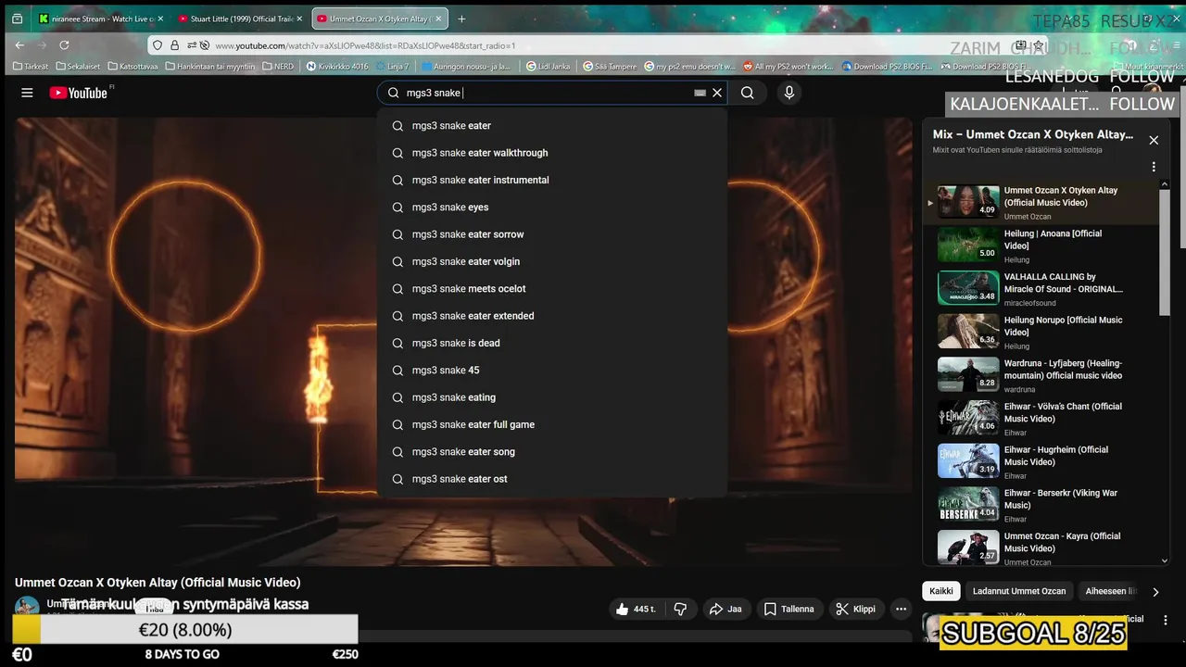Select suggestion mgs3 snake eater instrumental
Image resolution: width=1186 pixels, height=667 pixels.
[552, 180]
